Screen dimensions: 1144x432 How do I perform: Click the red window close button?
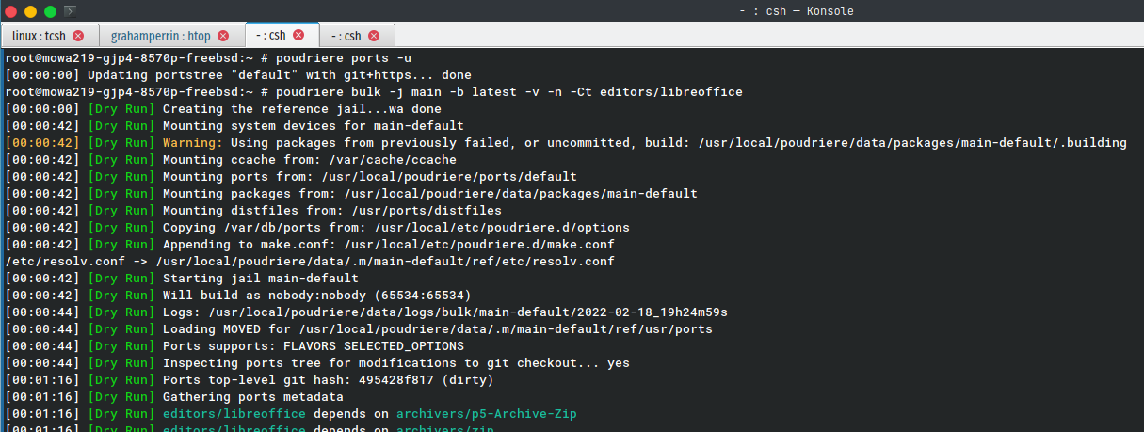point(12,11)
